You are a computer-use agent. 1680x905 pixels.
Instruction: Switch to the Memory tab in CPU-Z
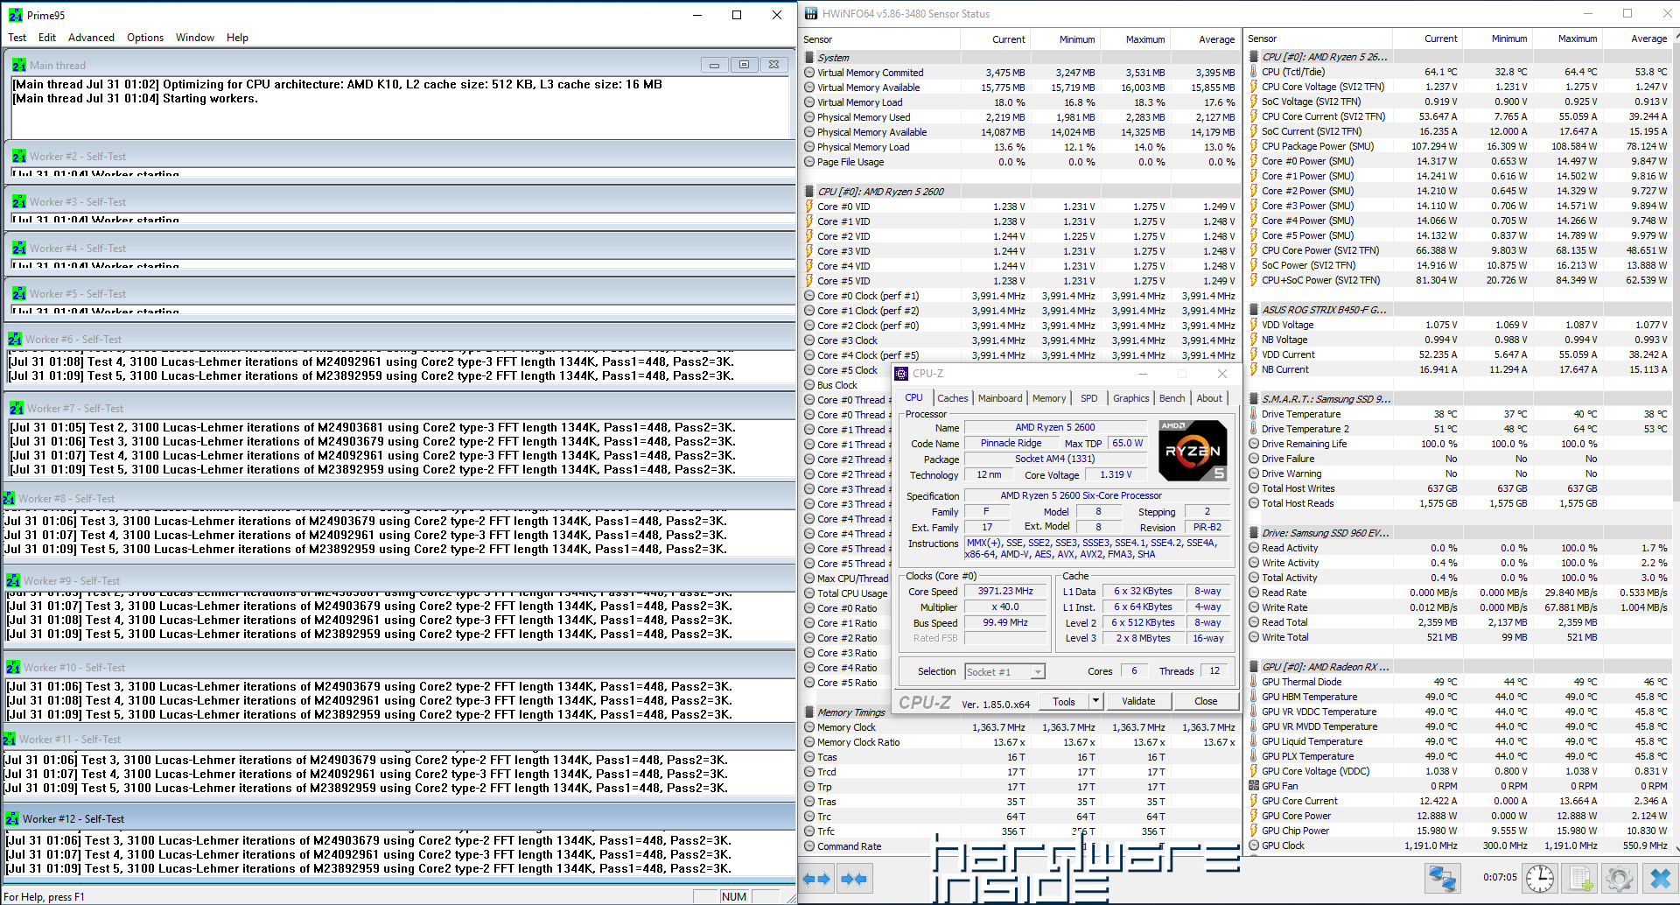tap(1049, 398)
